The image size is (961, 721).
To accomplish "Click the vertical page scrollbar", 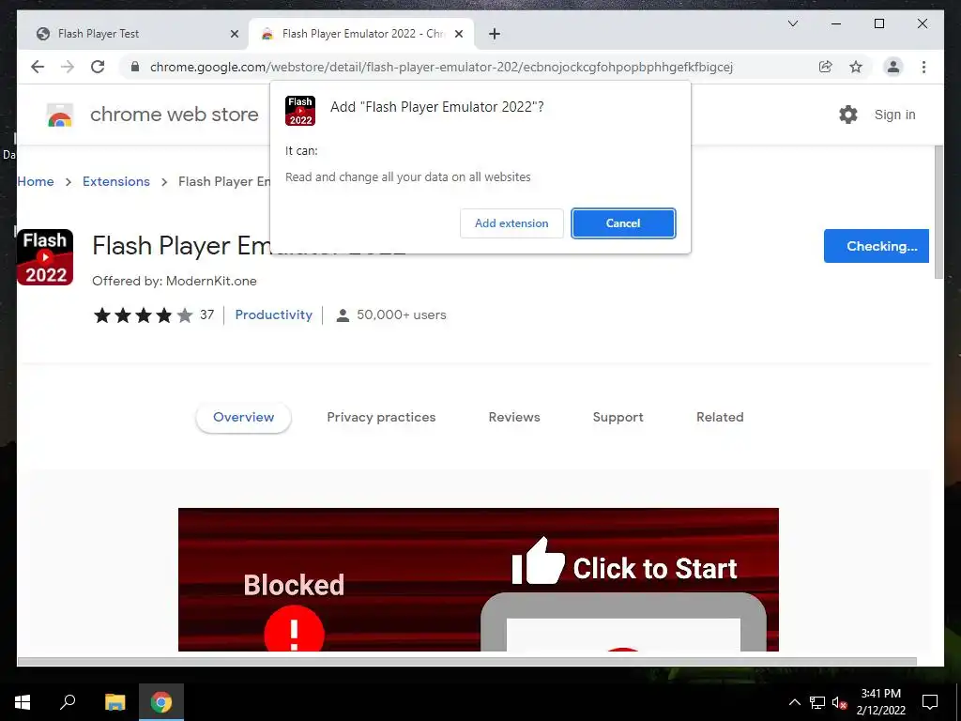I will pyautogui.click(x=938, y=211).
